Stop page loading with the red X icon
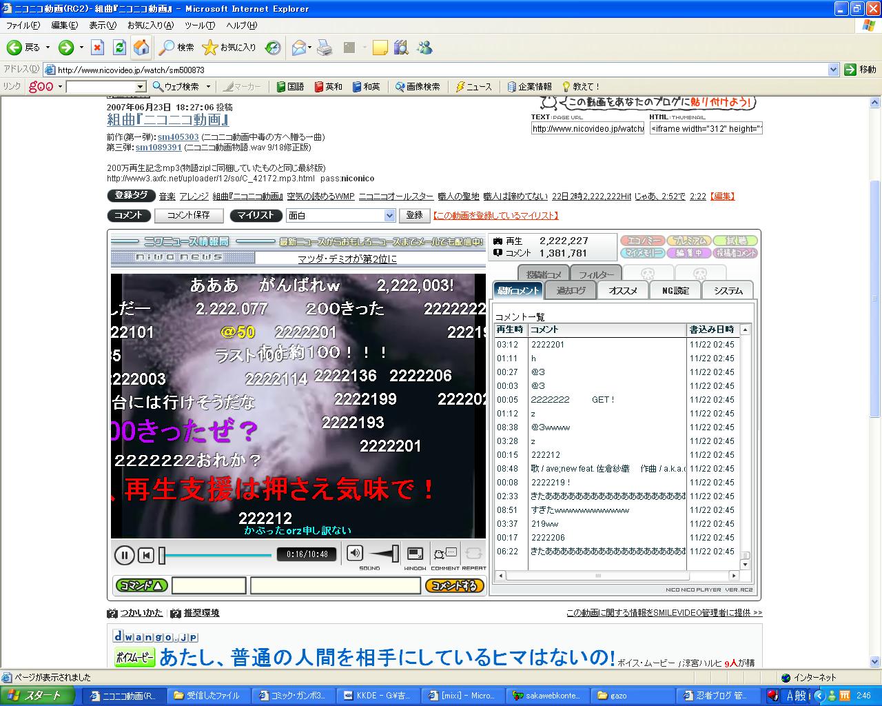The width and height of the screenshot is (882, 706). tap(97, 48)
